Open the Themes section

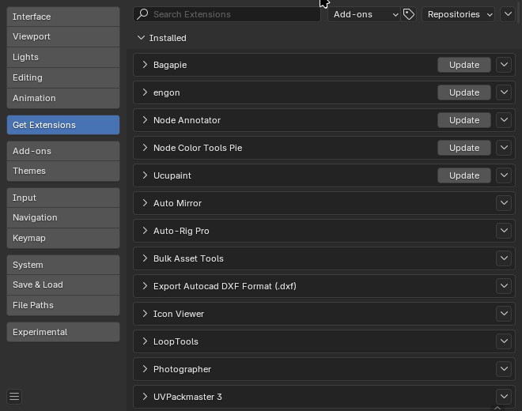click(63, 171)
